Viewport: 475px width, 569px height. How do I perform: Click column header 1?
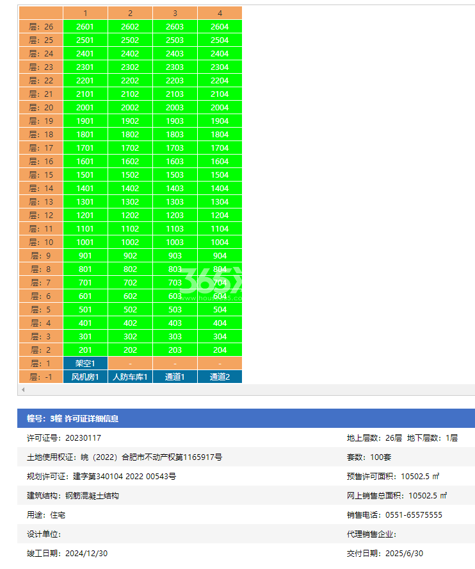click(x=85, y=13)
